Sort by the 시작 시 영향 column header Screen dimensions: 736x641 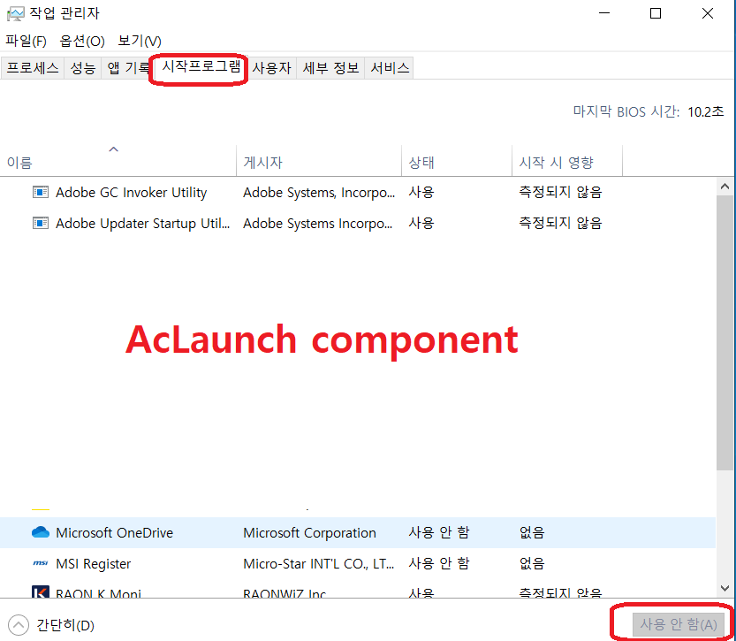point(567,161)
